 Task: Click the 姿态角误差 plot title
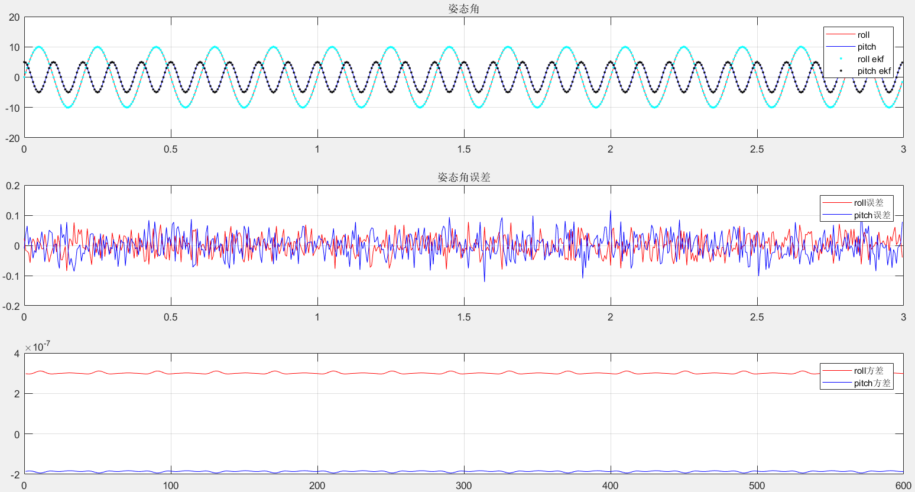[x=463, y=177]
